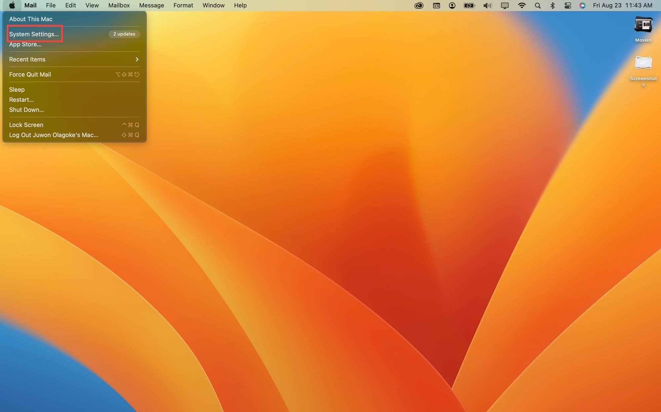Click the volume speaker icon
The image size is (661, 412).
(x=487, y=5)
